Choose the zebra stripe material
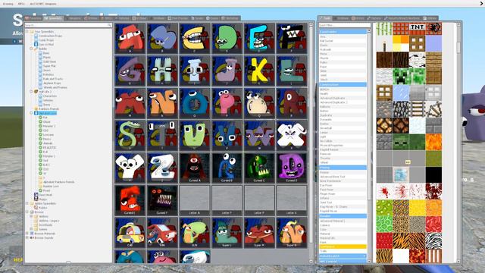Screen dimensions: 485x273 (x=433, y=241)
